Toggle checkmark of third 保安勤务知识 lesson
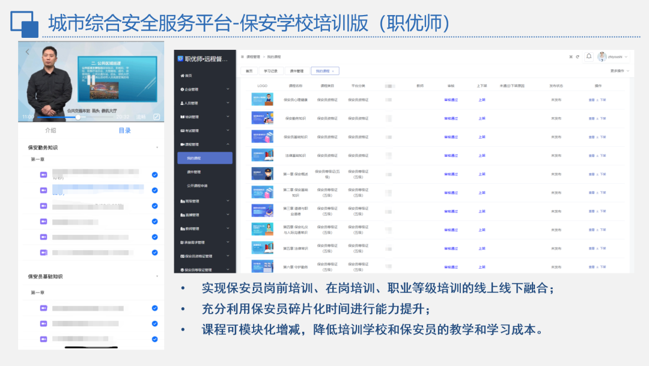 click(155, 206)
